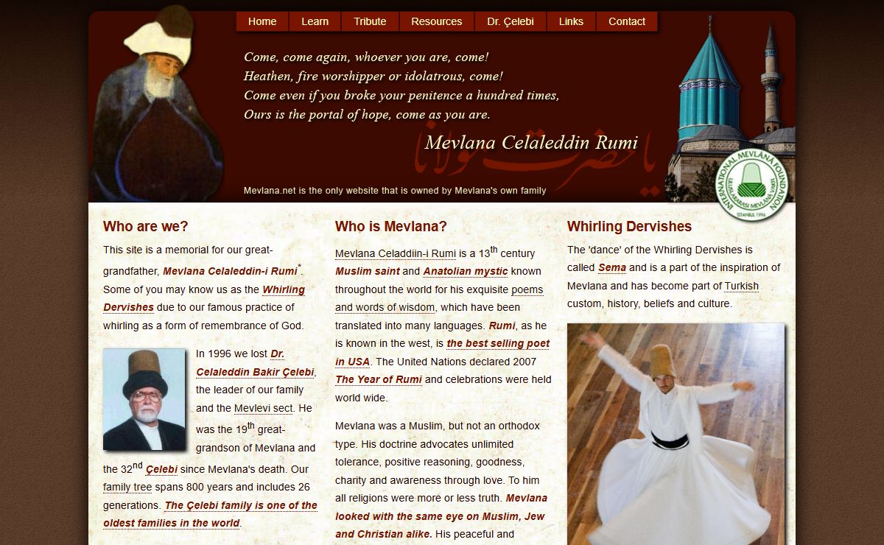Click the 'Who are we?' heading
The height and width of the screenshot is (545, 884).
pos(146,226)
